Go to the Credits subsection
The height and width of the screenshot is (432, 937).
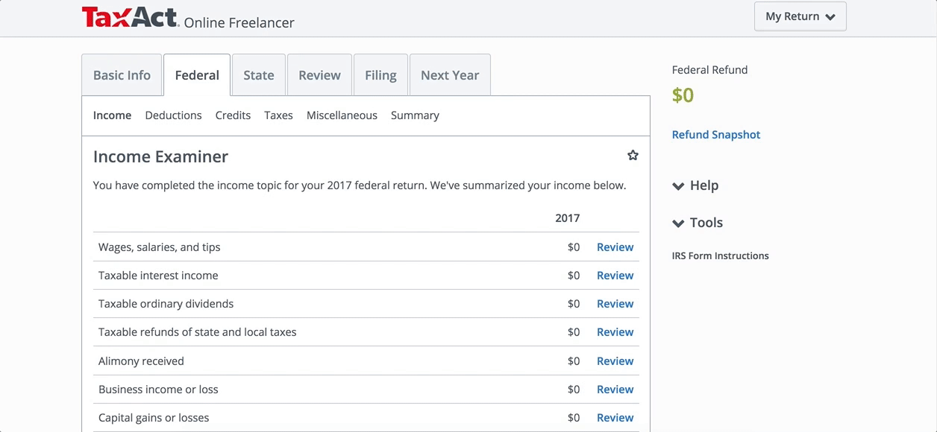click(x=233, y=115)
